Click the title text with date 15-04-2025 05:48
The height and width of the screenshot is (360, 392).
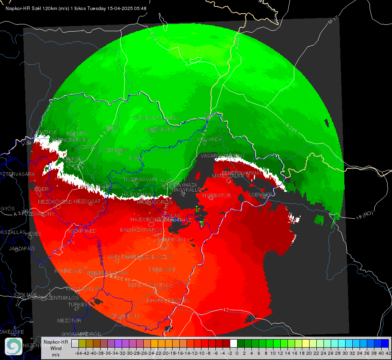(76, 8)
